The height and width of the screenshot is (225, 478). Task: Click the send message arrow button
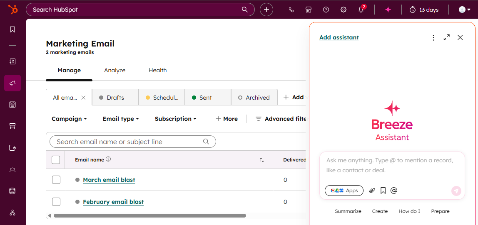(456, 191)
